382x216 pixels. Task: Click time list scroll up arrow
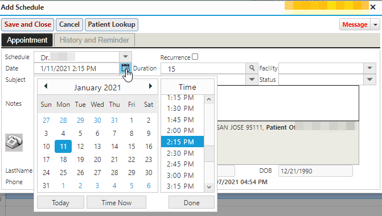point(209,99)
